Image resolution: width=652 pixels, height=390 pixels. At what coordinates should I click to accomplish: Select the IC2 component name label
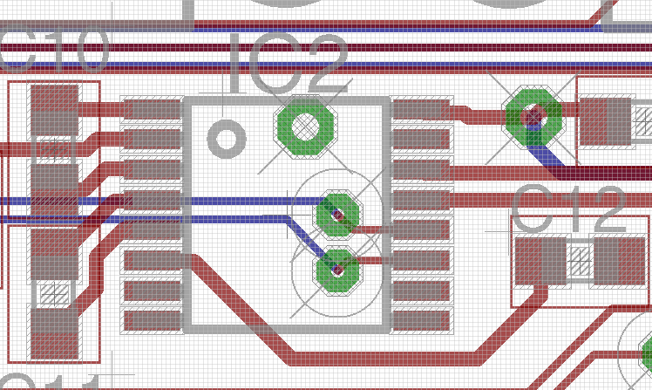coord(289,64)
